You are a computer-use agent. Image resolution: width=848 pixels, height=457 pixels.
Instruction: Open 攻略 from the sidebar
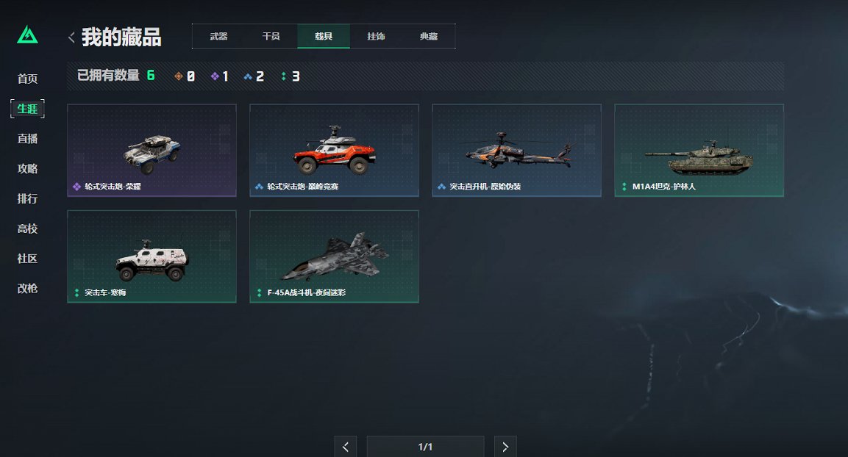click(x=28, y=168)
